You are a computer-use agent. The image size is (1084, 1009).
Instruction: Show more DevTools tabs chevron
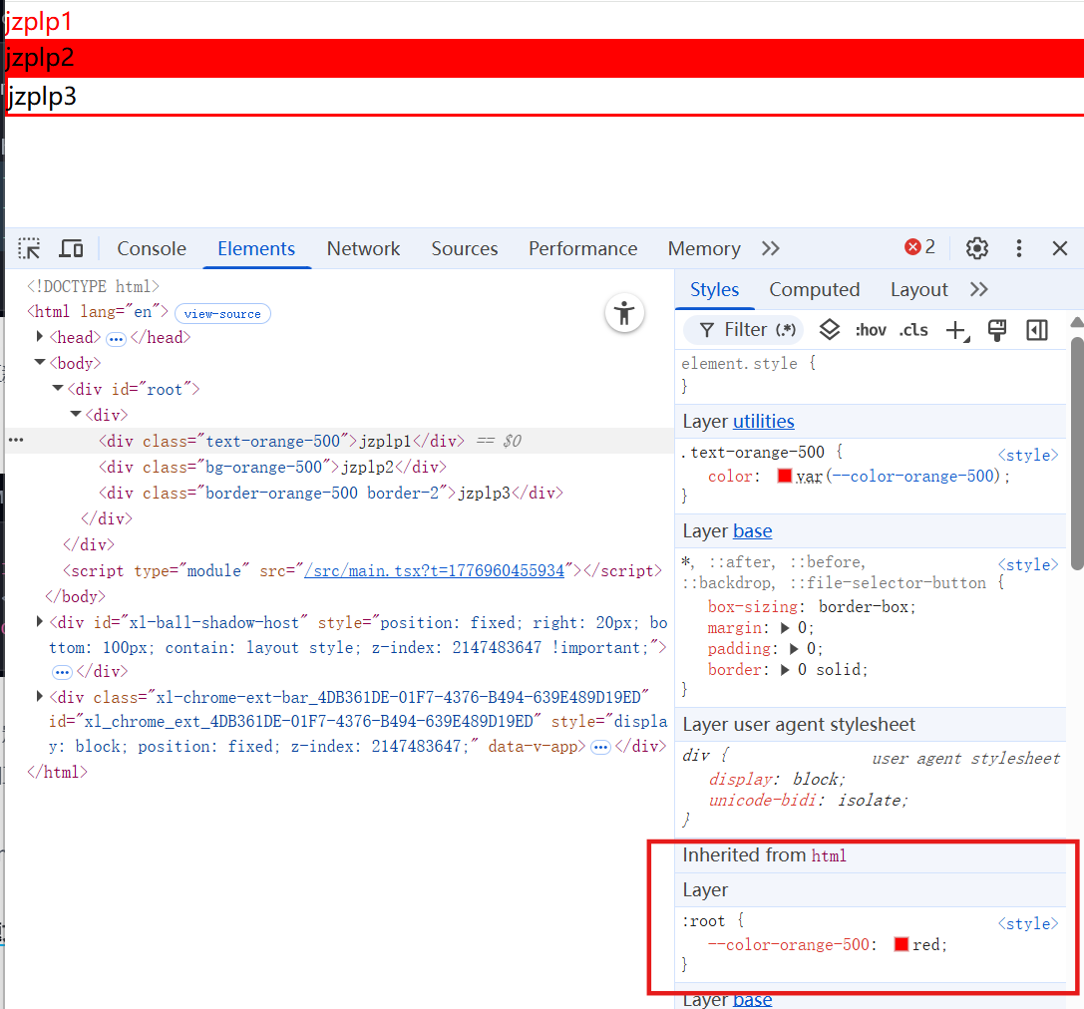click(771, 248)
